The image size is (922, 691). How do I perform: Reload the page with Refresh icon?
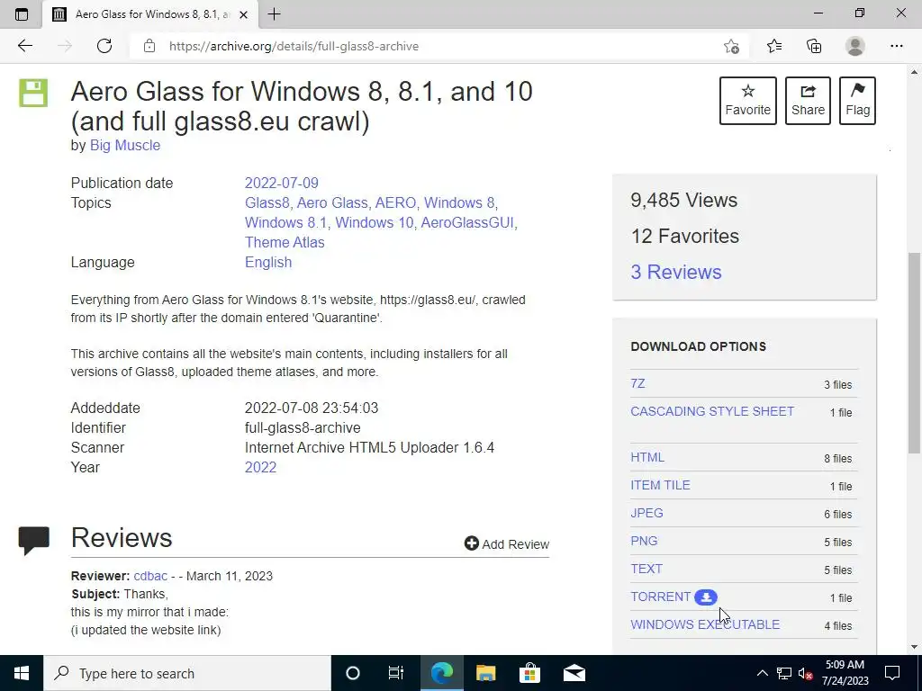point(104,46)
